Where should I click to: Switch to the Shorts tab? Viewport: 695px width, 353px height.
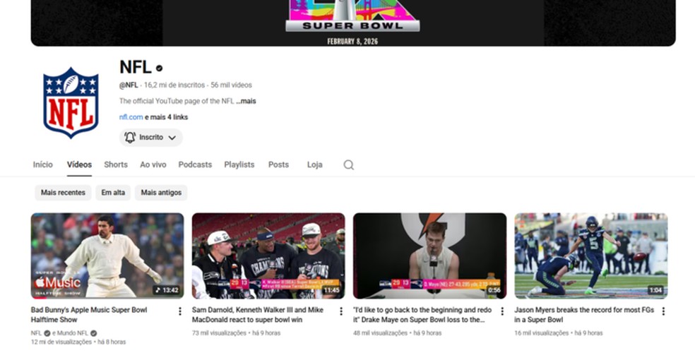click(x=116, y=164)
